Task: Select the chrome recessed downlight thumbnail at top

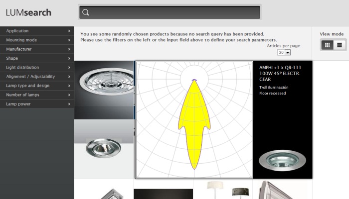Action: point(104,90)
